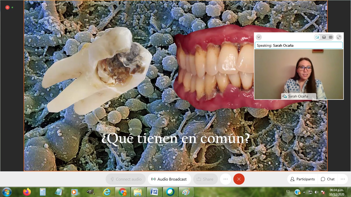Show hidden system tray icons
Screen dimensions: 351x197
point(304,192)
